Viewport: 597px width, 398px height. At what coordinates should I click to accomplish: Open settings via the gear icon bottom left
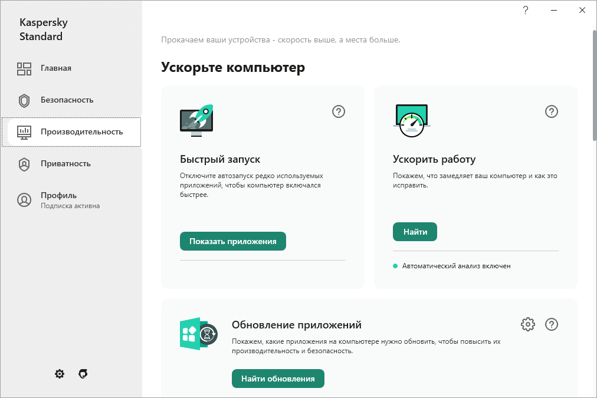pyautogui.click(x=59, y=374)
